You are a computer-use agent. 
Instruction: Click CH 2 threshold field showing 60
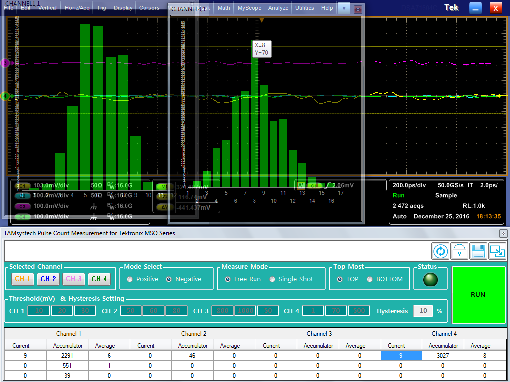click(x=153, y=311)
